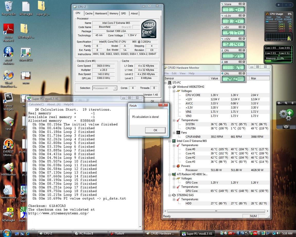Open the SPD tab in CPU-Z
This screenshot has height=237, width=296.
coord(123,13)
